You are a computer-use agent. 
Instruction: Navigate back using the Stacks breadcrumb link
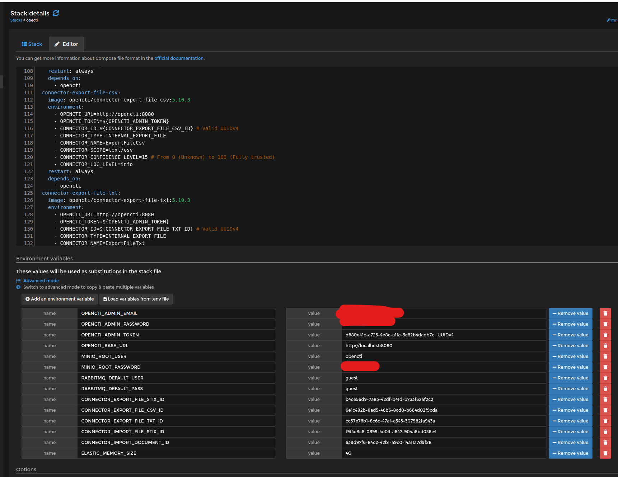coord(16,20)
